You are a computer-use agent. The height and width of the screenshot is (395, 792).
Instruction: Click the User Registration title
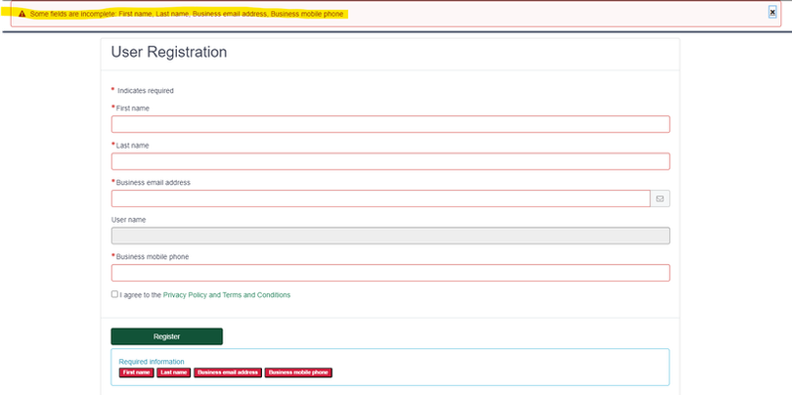[x=169, y=52]
